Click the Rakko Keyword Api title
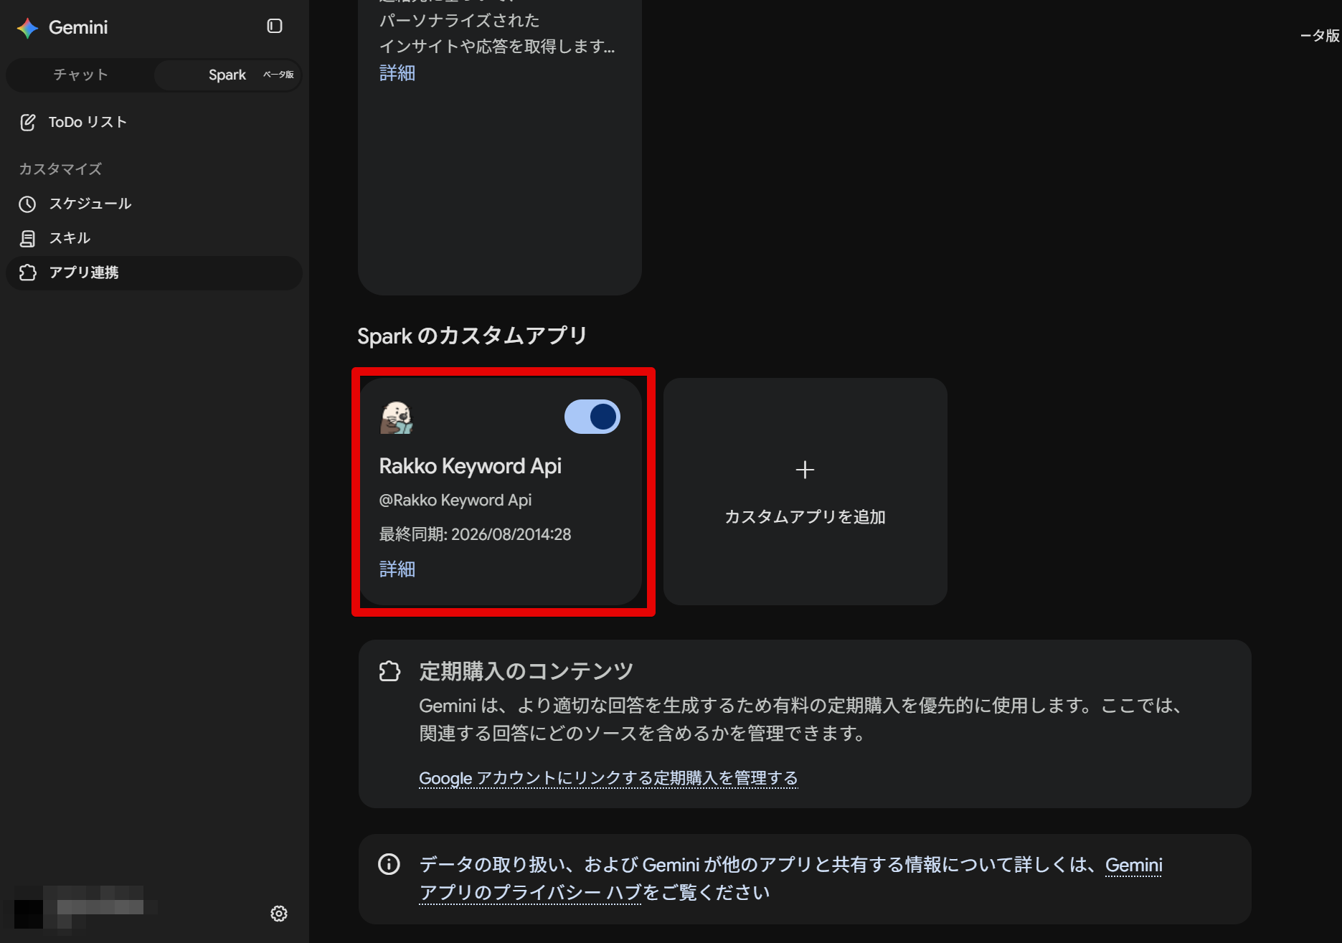Image resolution: width=1342 pixels, height=943 pixels. pyautogui.click(x=471, y=466)
